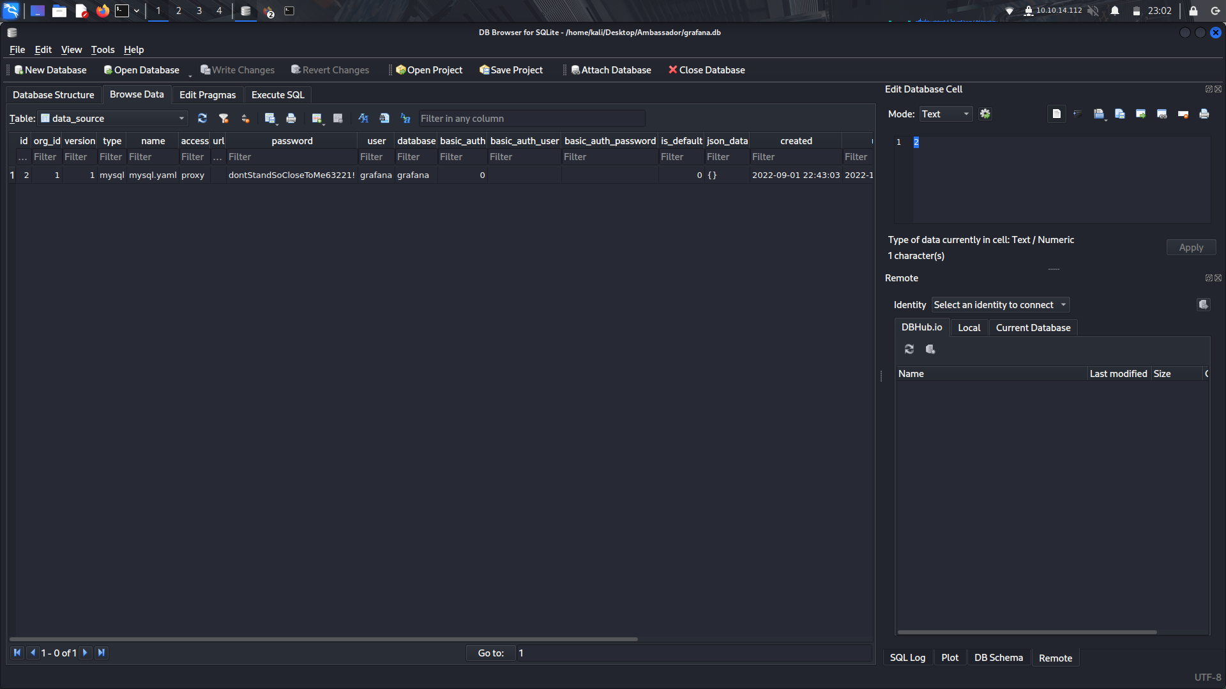Screen dimensions: 1226x689
Task: Open the Table selector dropdown
Action: pyautogui.click(x=113, y=118)
